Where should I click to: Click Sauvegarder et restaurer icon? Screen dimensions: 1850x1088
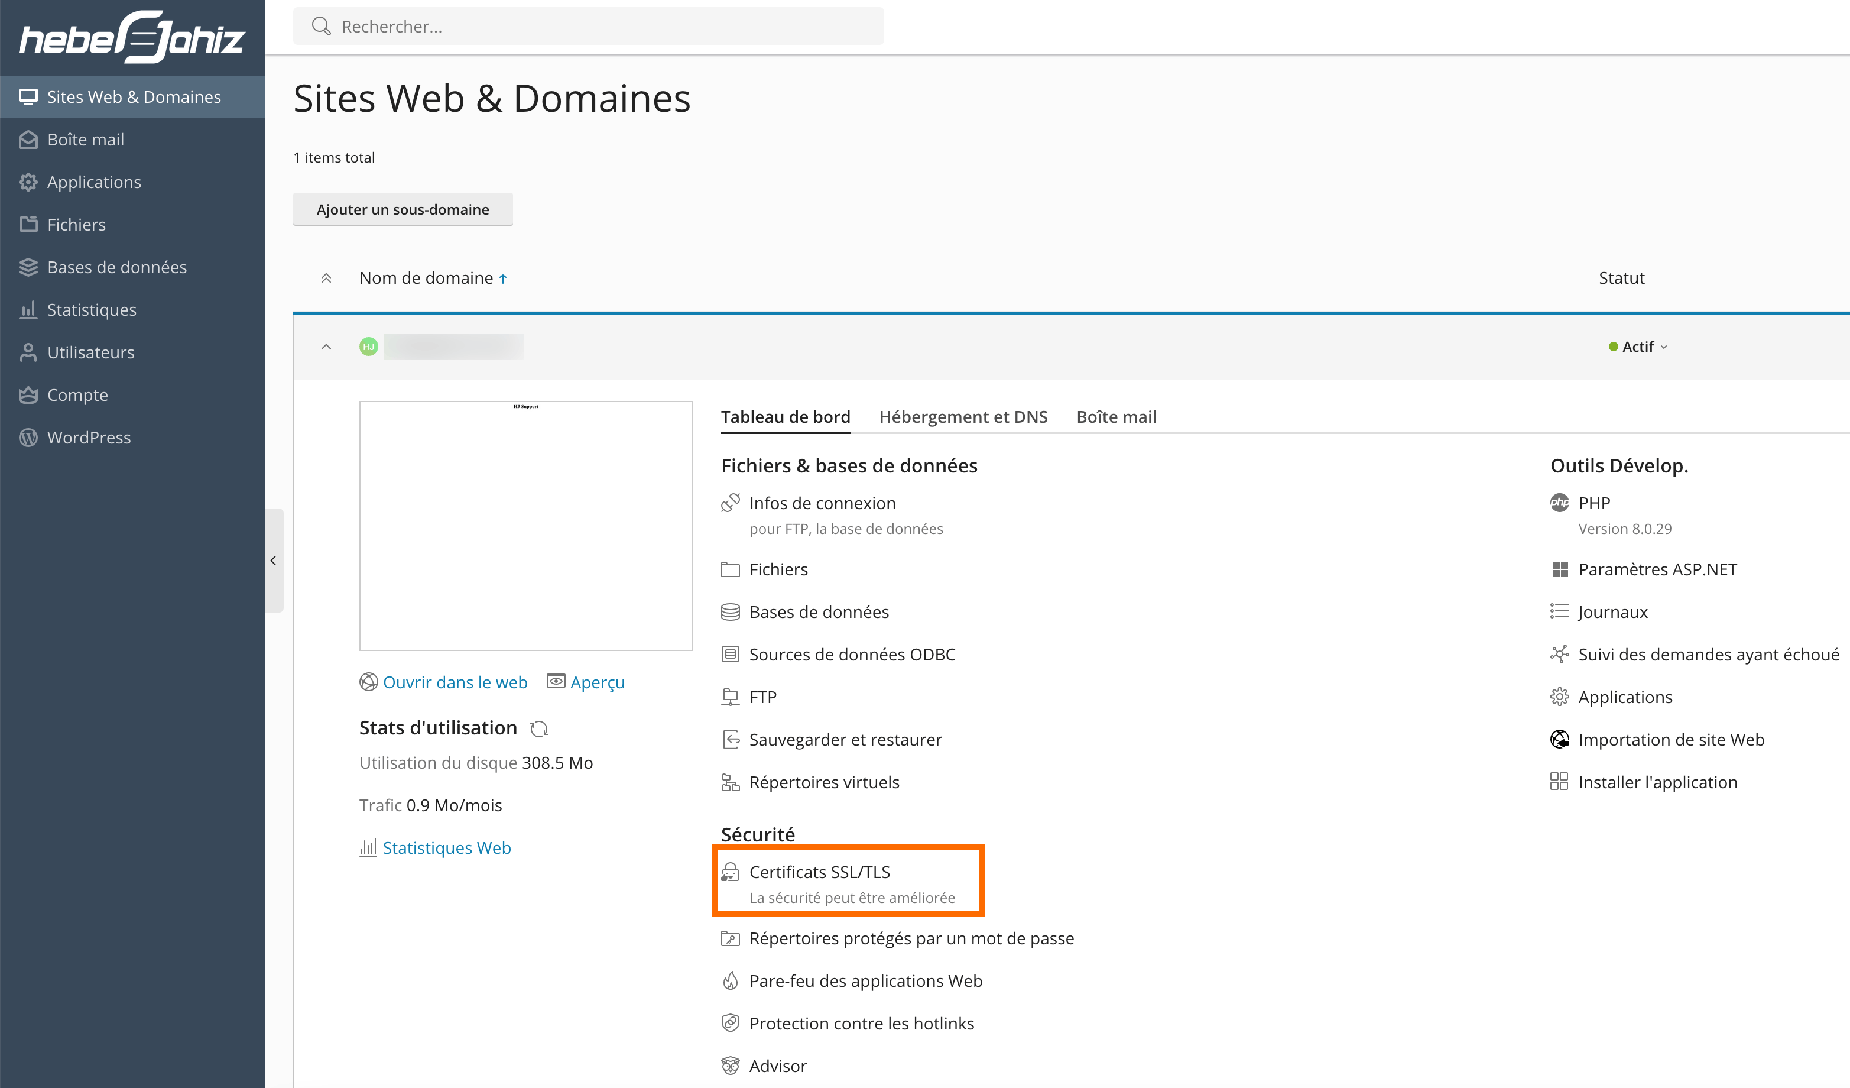point(731,740)
